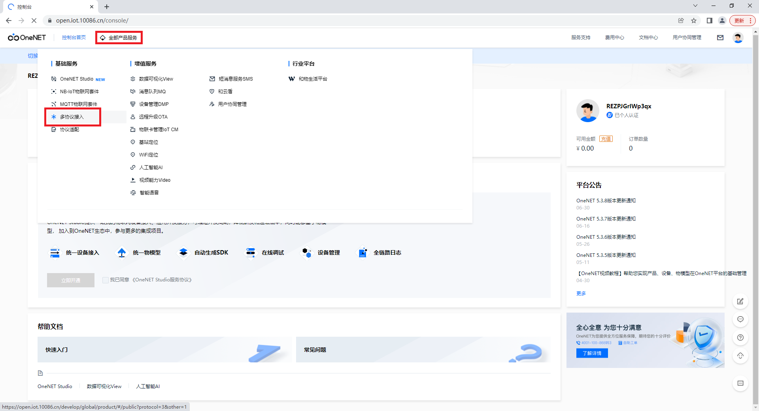Expand the 全部产品服务 menu
This screenshot has width=759, height=411.
119,38
